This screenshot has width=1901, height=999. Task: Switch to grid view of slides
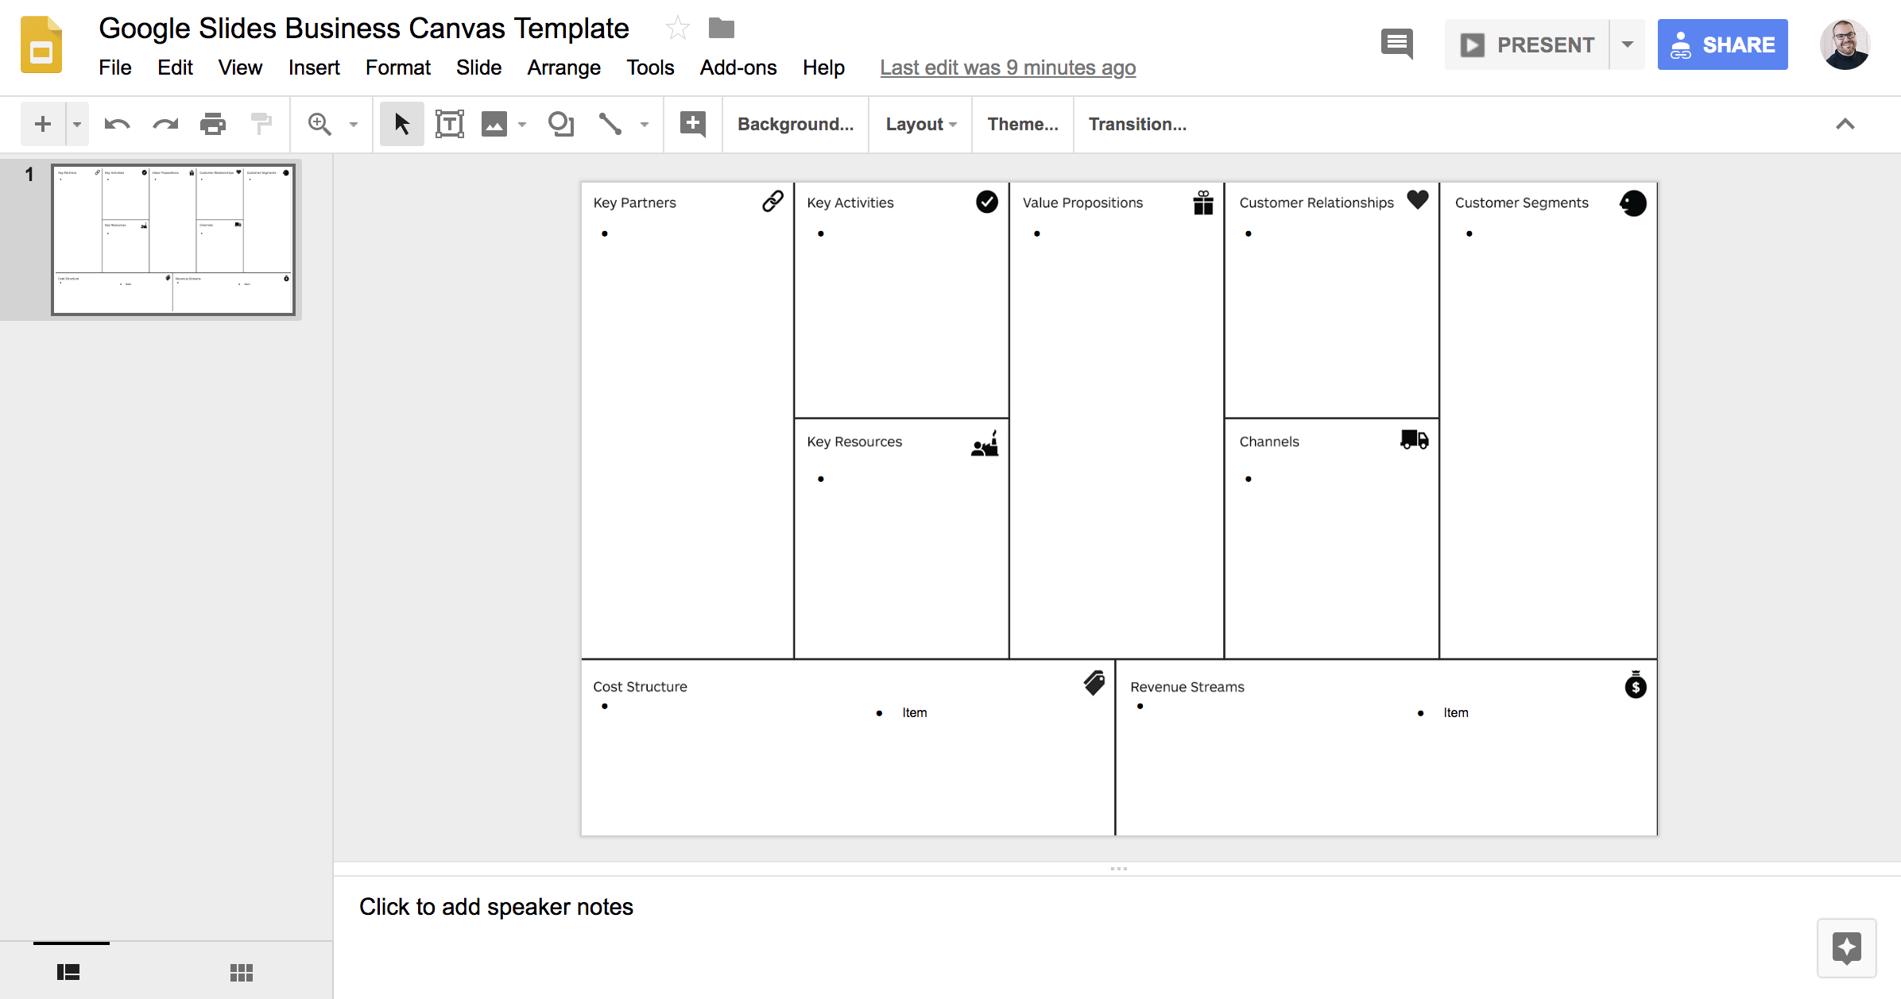click(241, 972)
